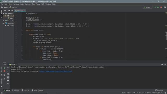Open the View menu

coord(10,4)
